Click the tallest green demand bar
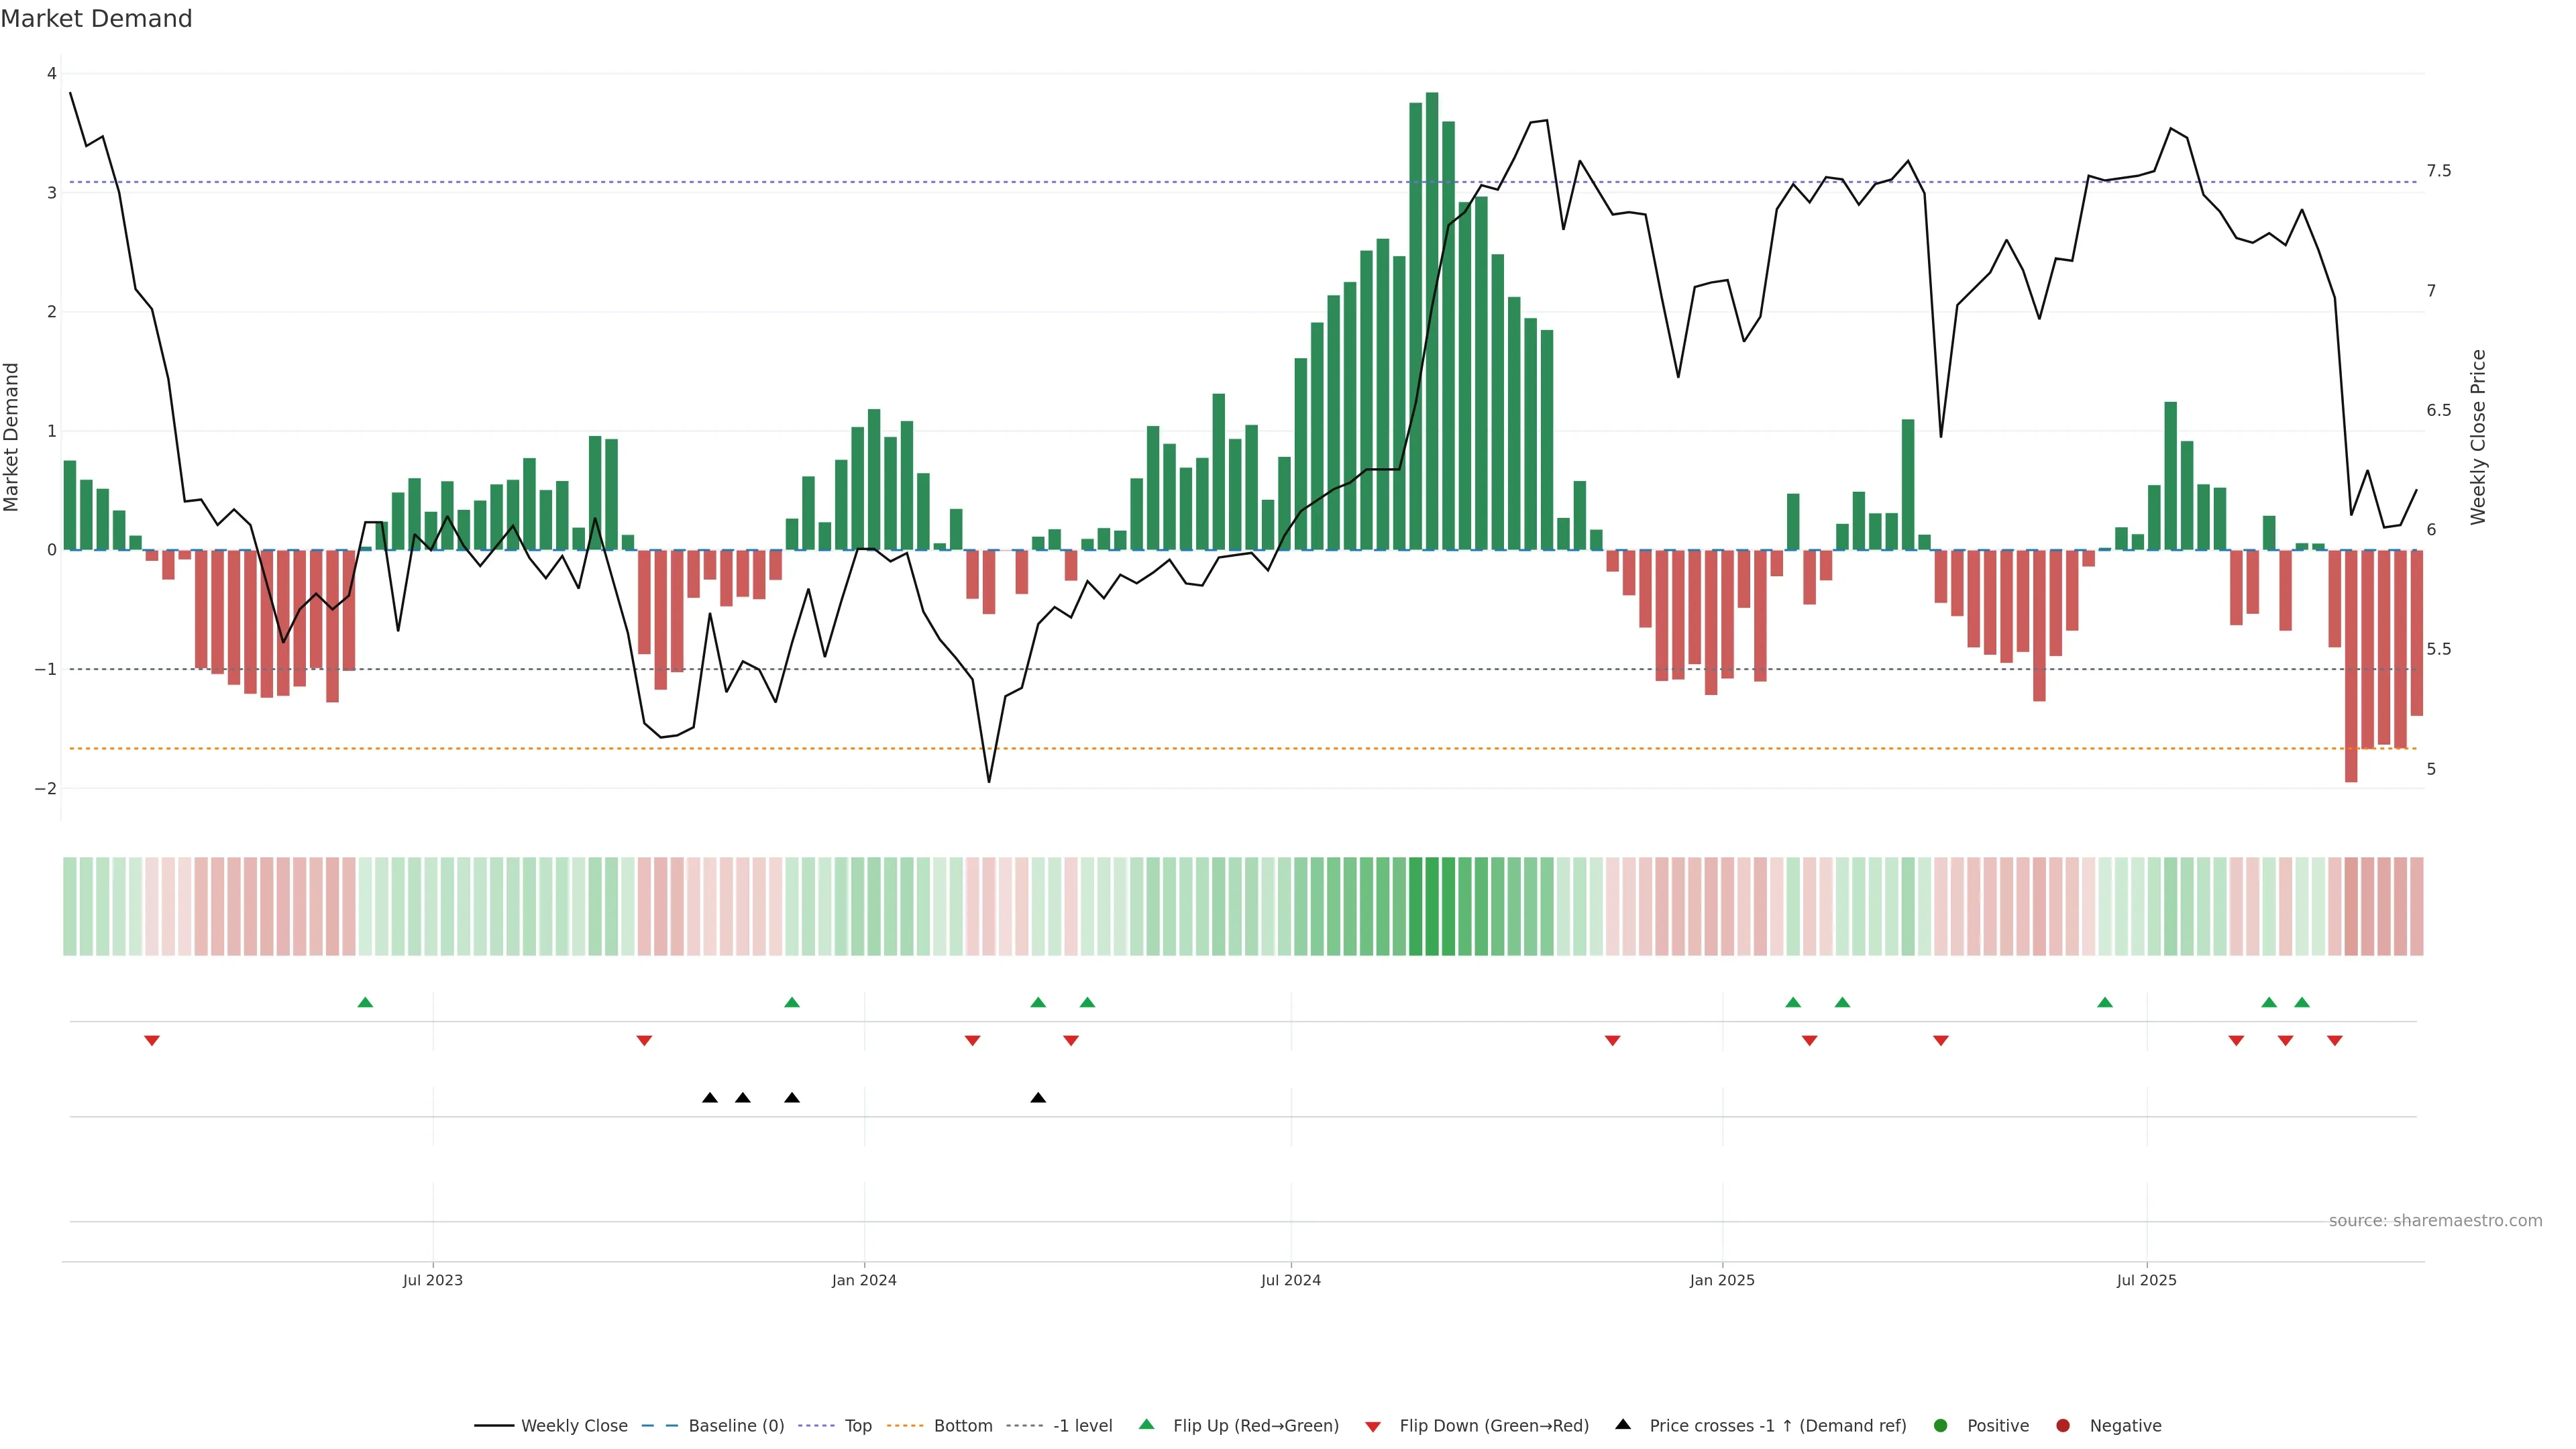The image size is (2576, 1449). [x=1432, y=320]
